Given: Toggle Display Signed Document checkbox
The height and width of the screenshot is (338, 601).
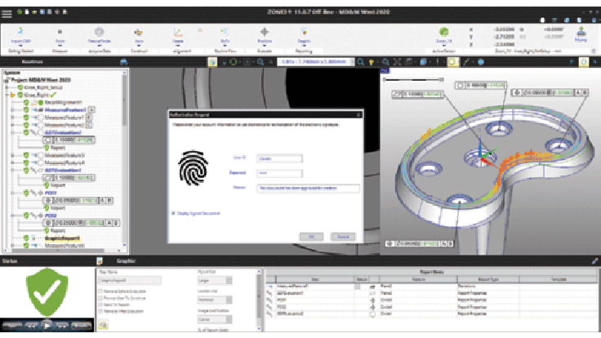Looking at the screenshot, I should 173,212.
